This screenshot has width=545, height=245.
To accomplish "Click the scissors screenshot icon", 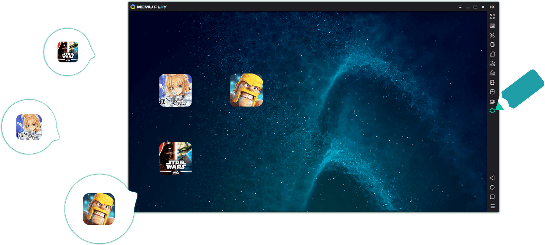I will point(492,35).
